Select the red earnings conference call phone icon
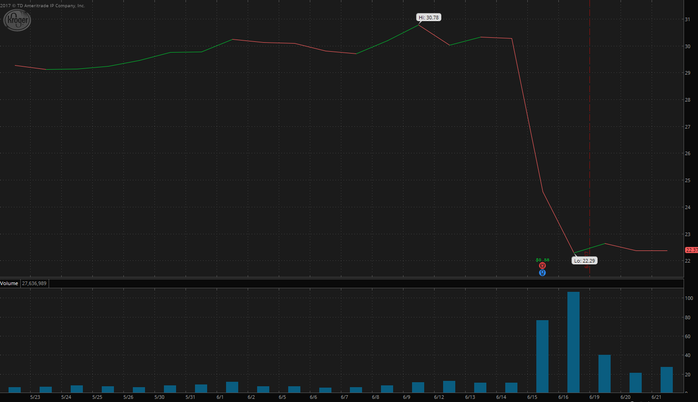The image size is (698, 402). point(542,265)
